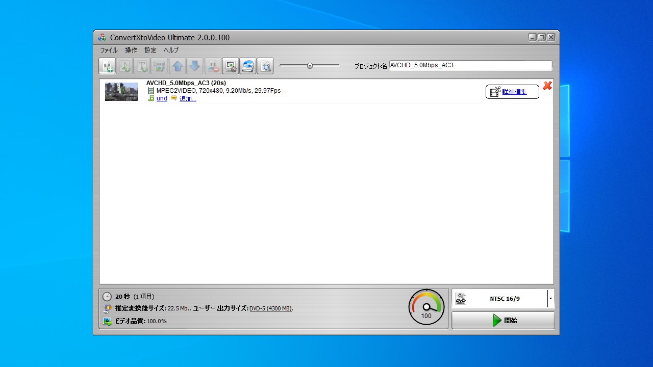Click the DVD profile icon
Screen dimensions: 653x367
[461, 299]
